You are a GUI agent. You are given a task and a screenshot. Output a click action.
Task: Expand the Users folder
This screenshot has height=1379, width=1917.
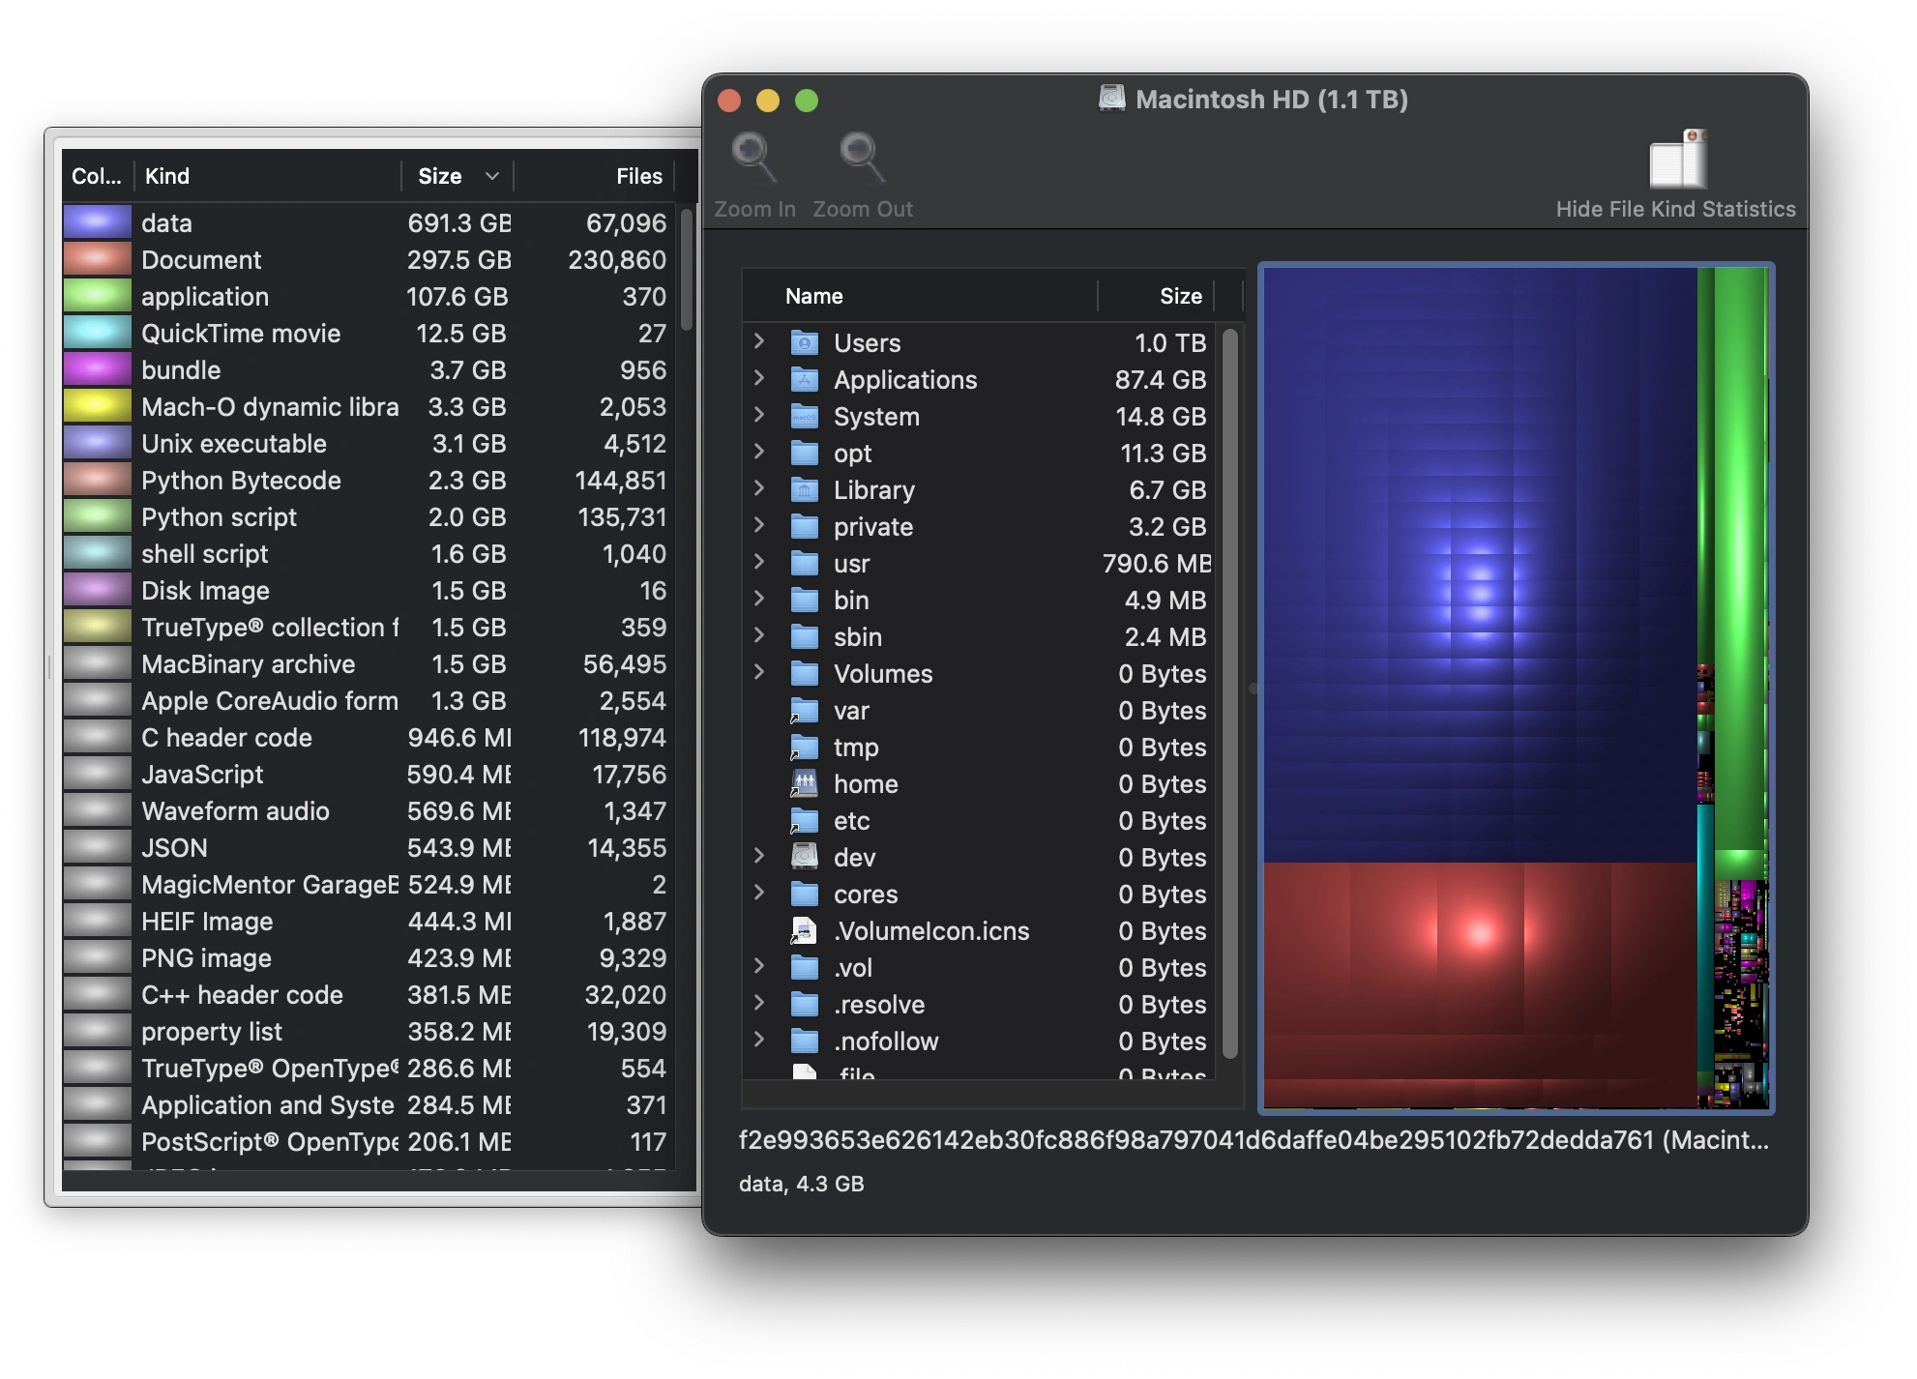click(759, 341)
